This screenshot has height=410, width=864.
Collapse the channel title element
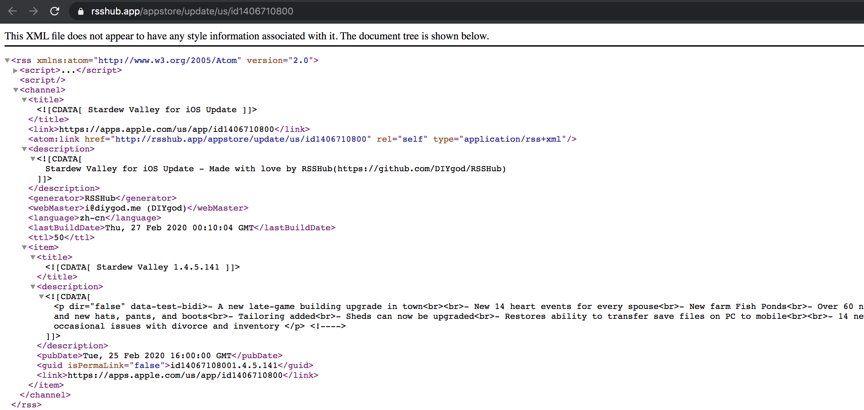[x=24, y=100]
